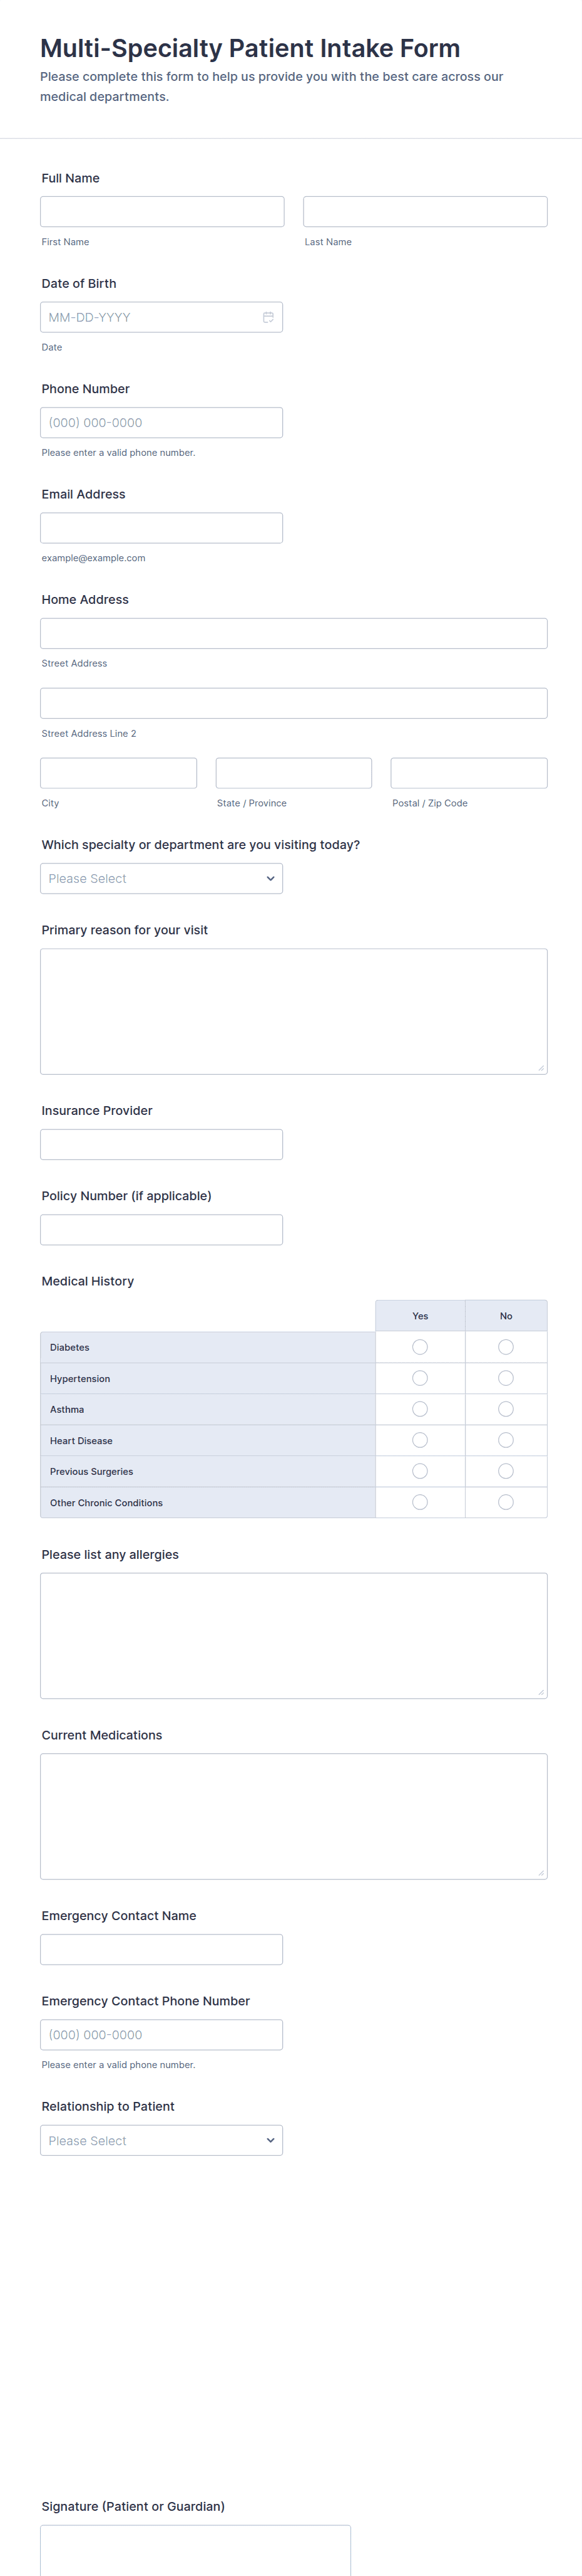Select No for Other Chronic Conditions

[506, 1502]
